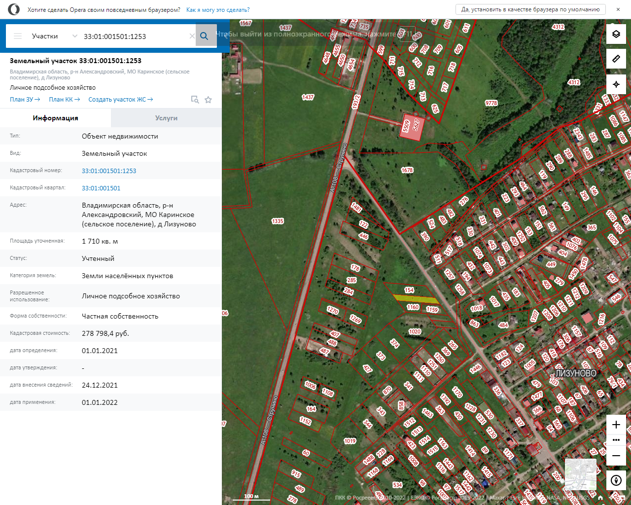Click the find-on-map icon beside star

point(195,100)
